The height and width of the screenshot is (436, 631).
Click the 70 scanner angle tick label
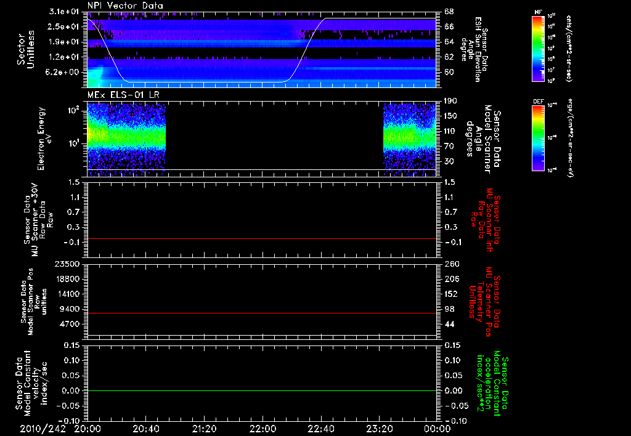coord(449,147)
